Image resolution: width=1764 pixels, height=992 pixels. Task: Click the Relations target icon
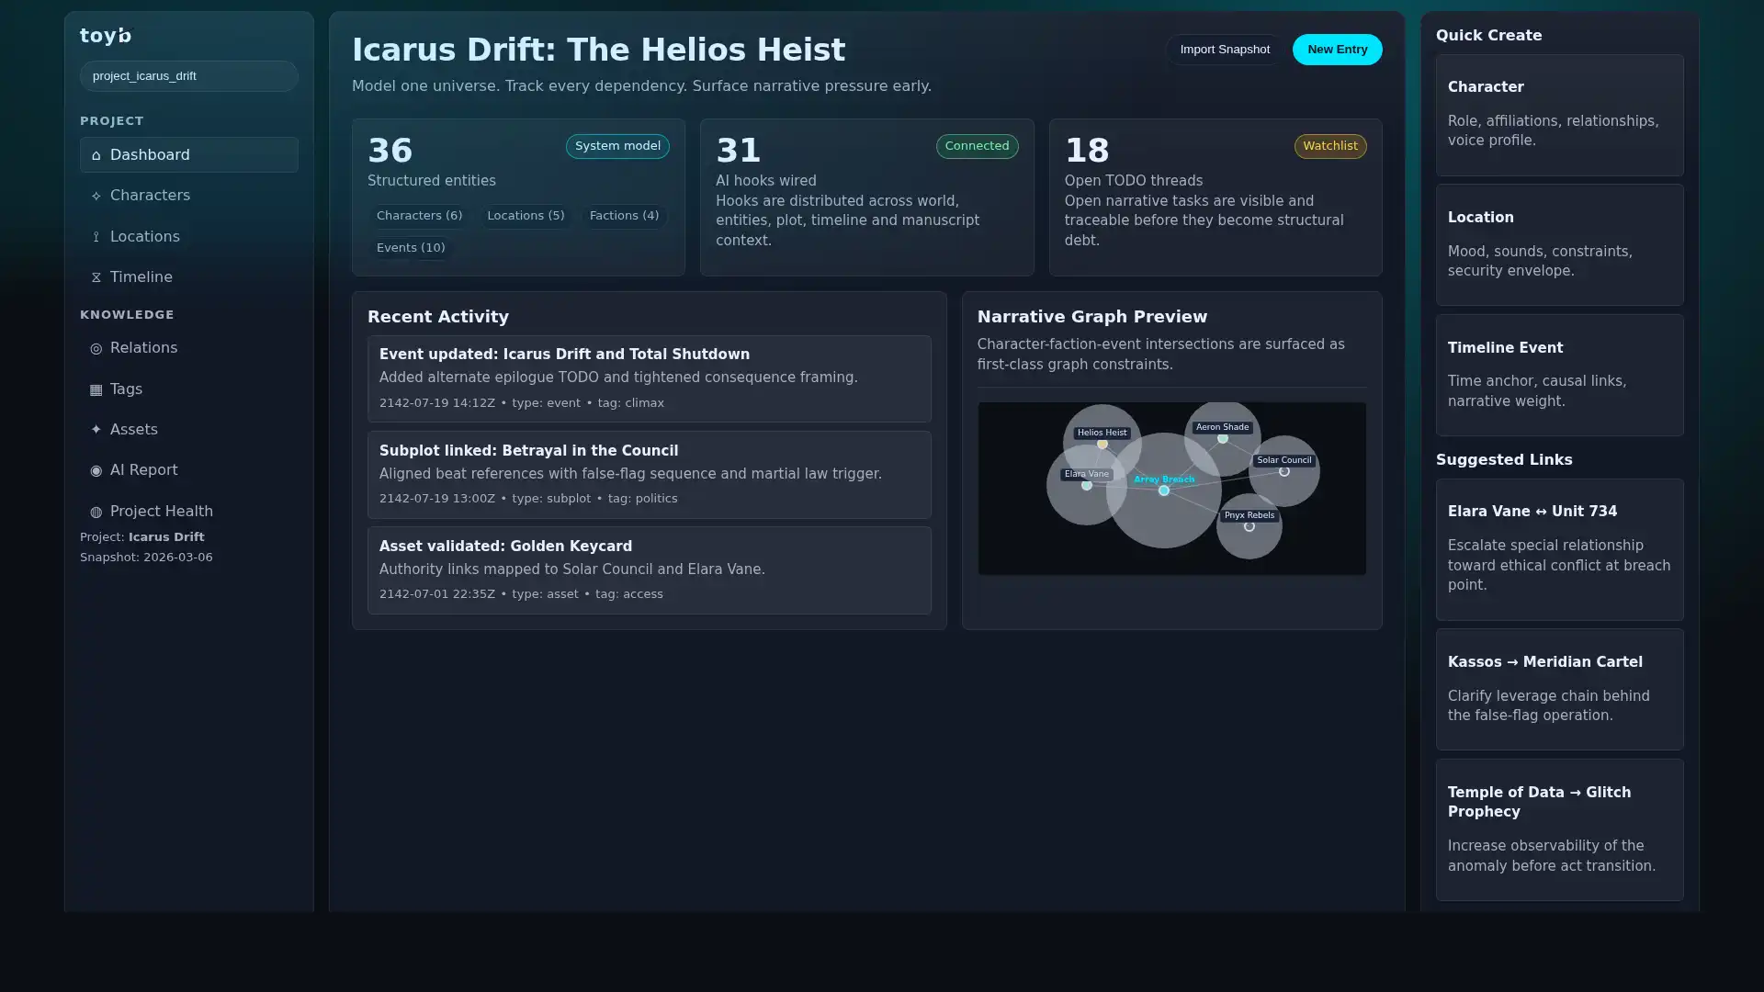(x=96, y=348)
